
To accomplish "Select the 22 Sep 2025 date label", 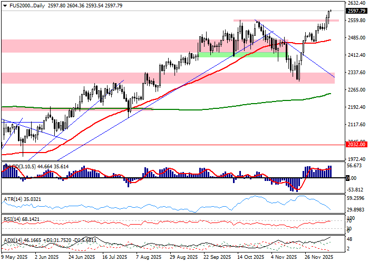I will point(217,258).
